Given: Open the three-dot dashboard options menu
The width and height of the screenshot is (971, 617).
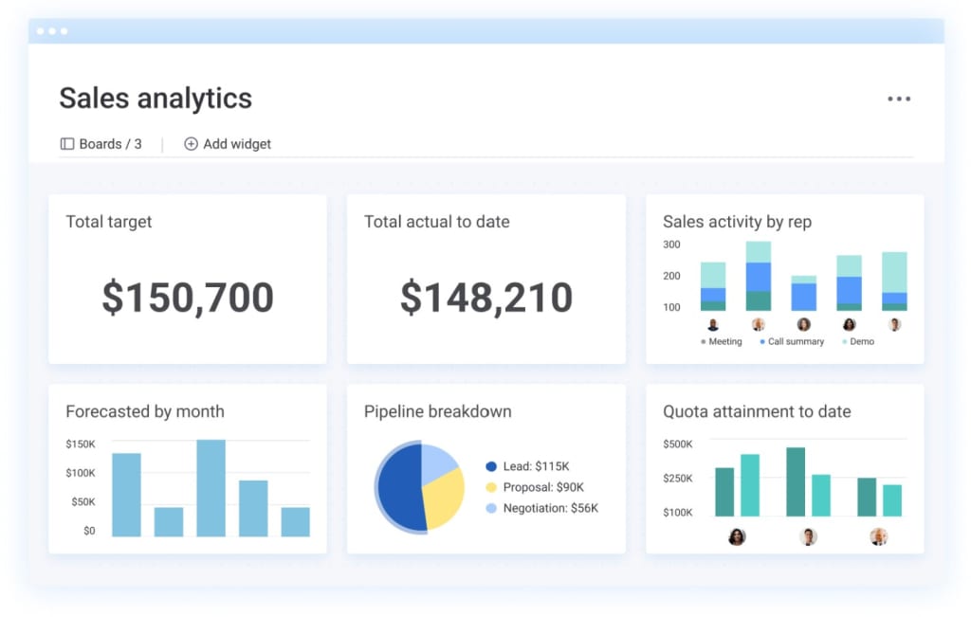Looking at the screenshot, I should tap(899, 99).
